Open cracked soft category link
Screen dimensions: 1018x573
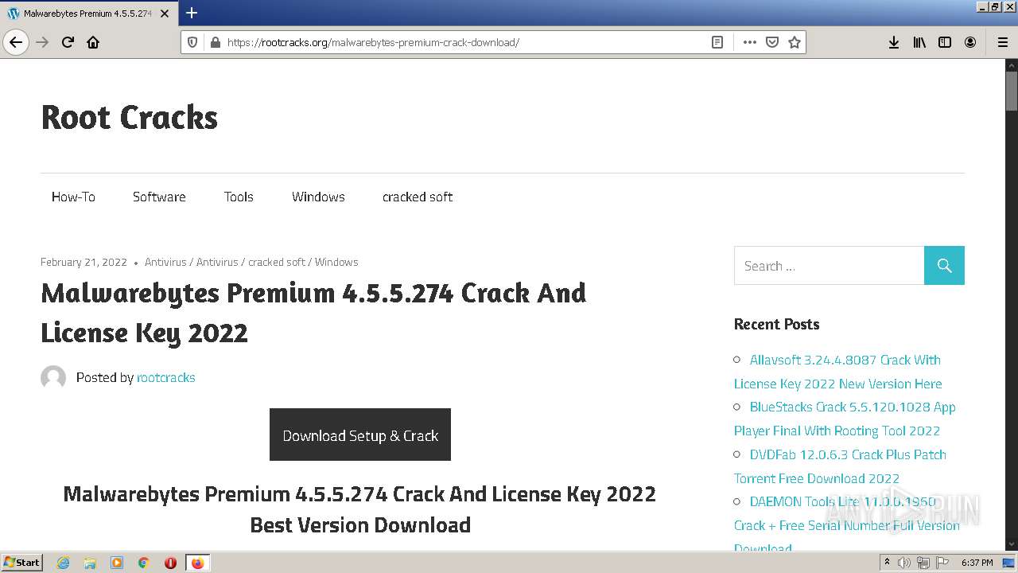pyautogui.click(x=277, y=262)
